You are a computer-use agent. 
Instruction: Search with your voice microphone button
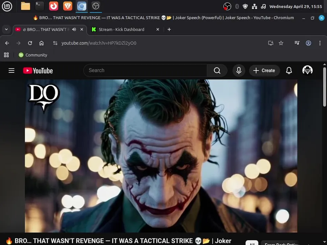click(x=239, y=71)
